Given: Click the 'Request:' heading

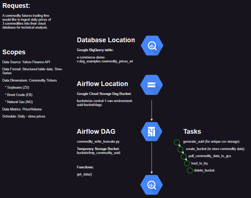Looking at the screenshot, I should click(x=16, y=6).
